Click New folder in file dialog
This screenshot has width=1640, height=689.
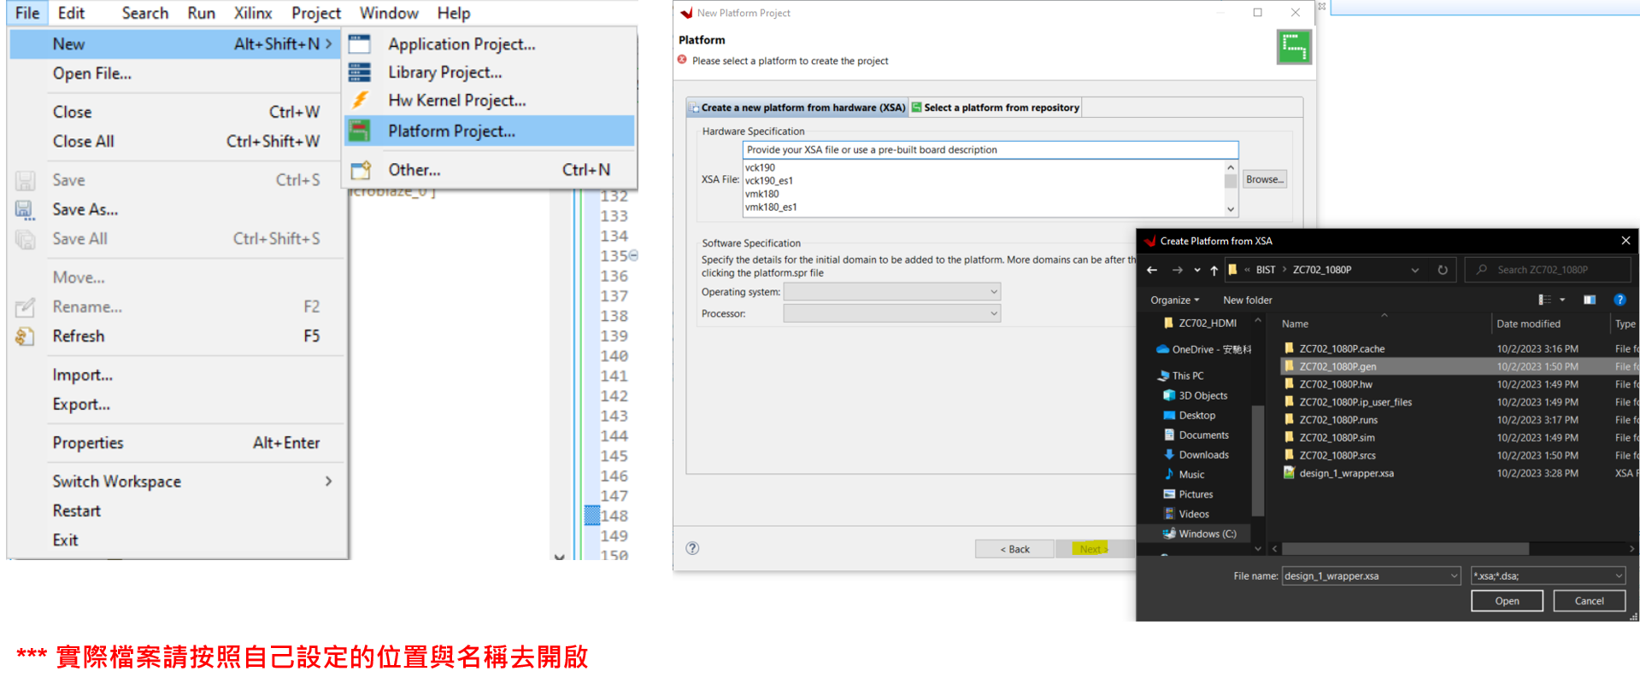[1247, 300]
